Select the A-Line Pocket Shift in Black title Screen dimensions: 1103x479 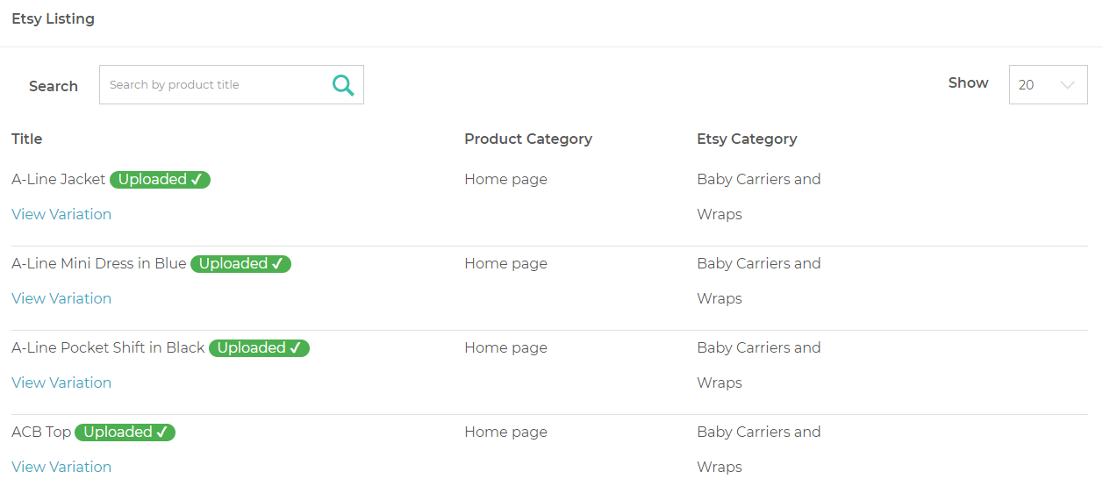(108, 348)
